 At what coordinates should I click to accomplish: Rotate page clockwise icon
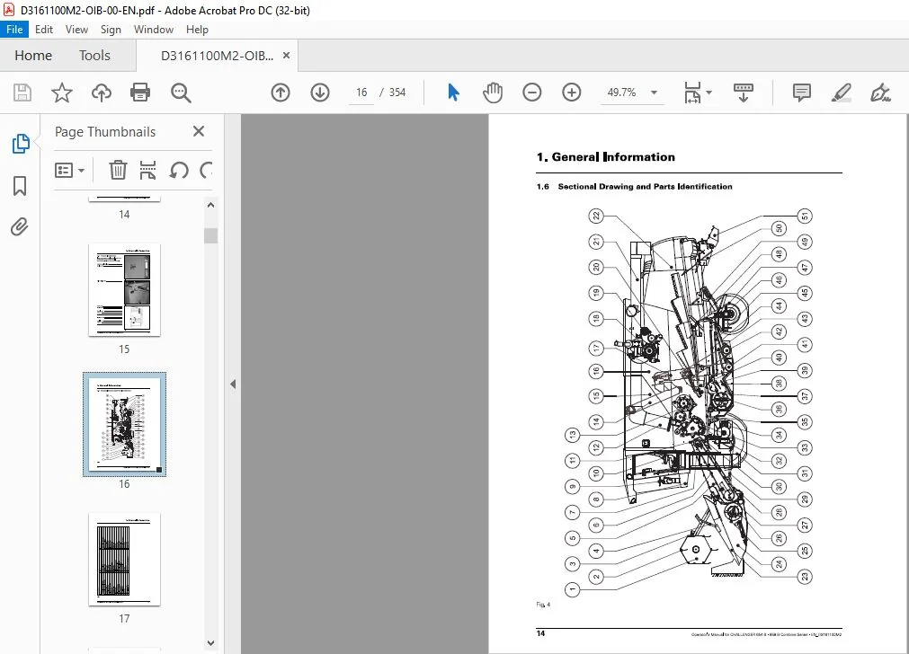coord(206,171)
